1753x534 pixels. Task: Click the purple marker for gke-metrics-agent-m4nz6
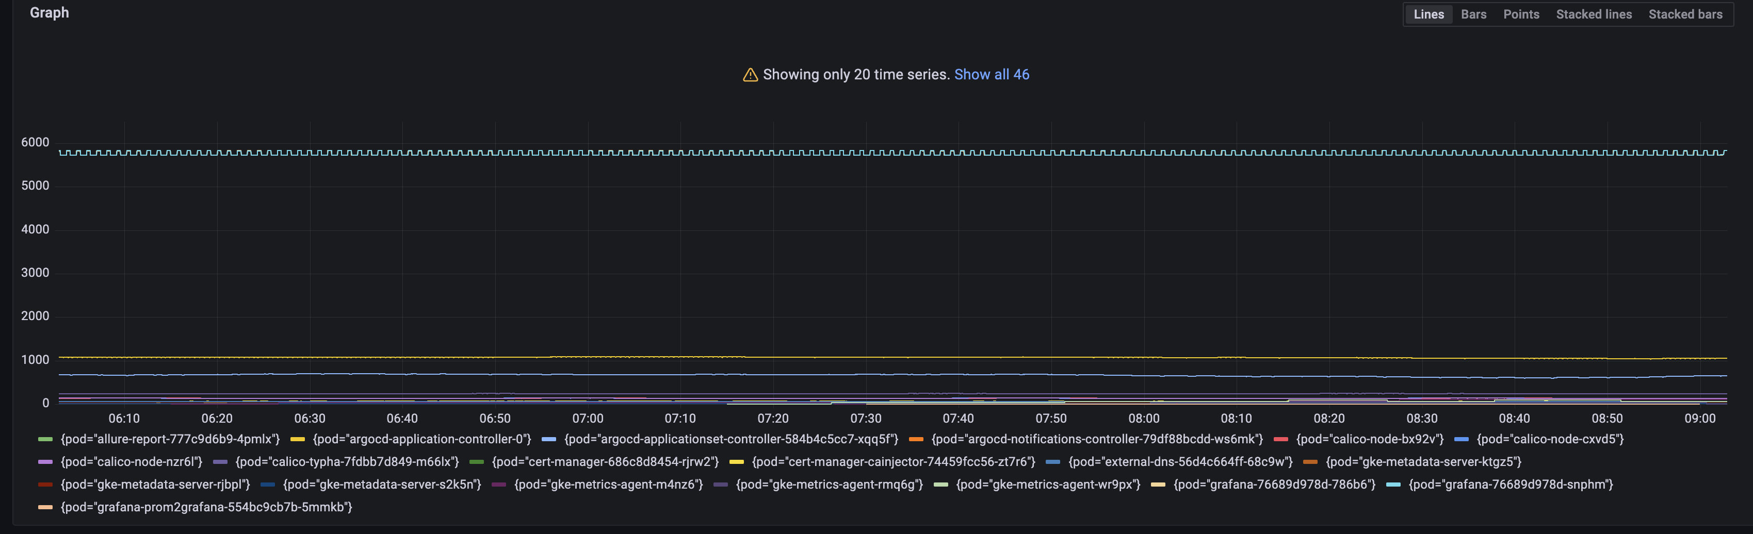tap(499, 485)
